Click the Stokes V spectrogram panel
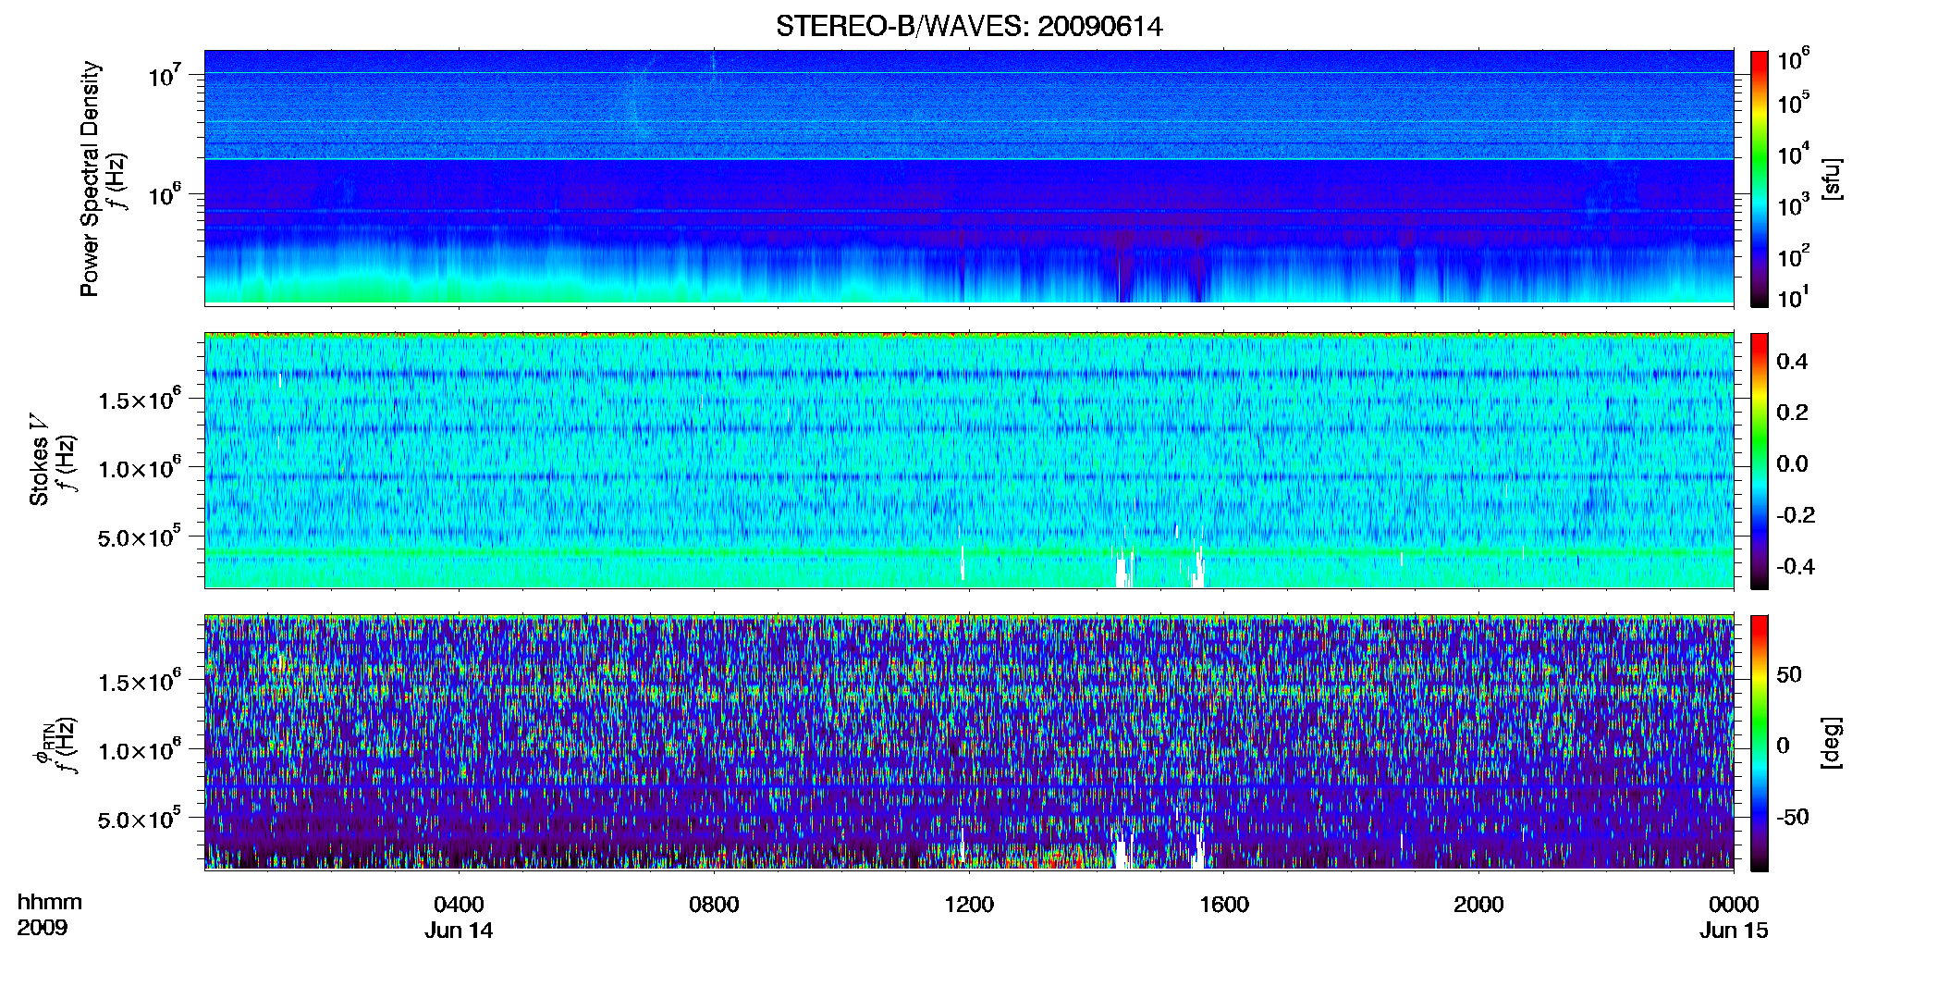The width and height of the screenshot is (1938, 999). [969, 461]
